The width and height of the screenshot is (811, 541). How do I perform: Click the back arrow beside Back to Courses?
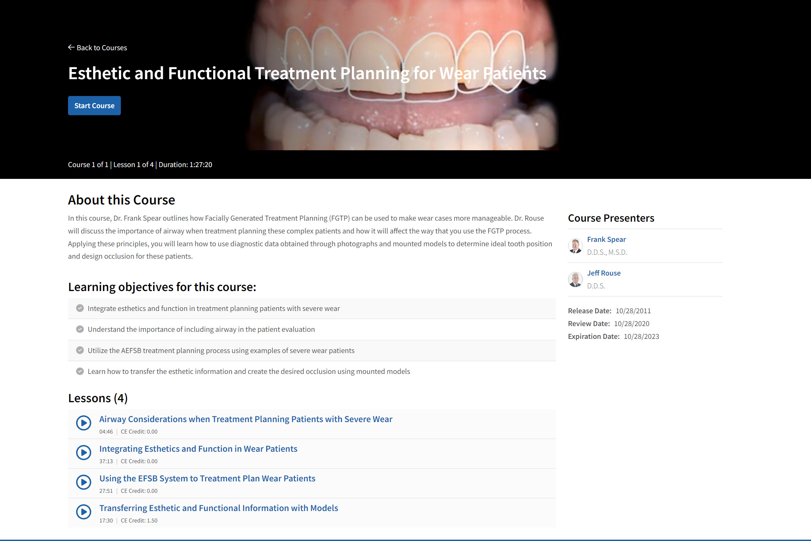pyautogui.click(x=71, y=47)
